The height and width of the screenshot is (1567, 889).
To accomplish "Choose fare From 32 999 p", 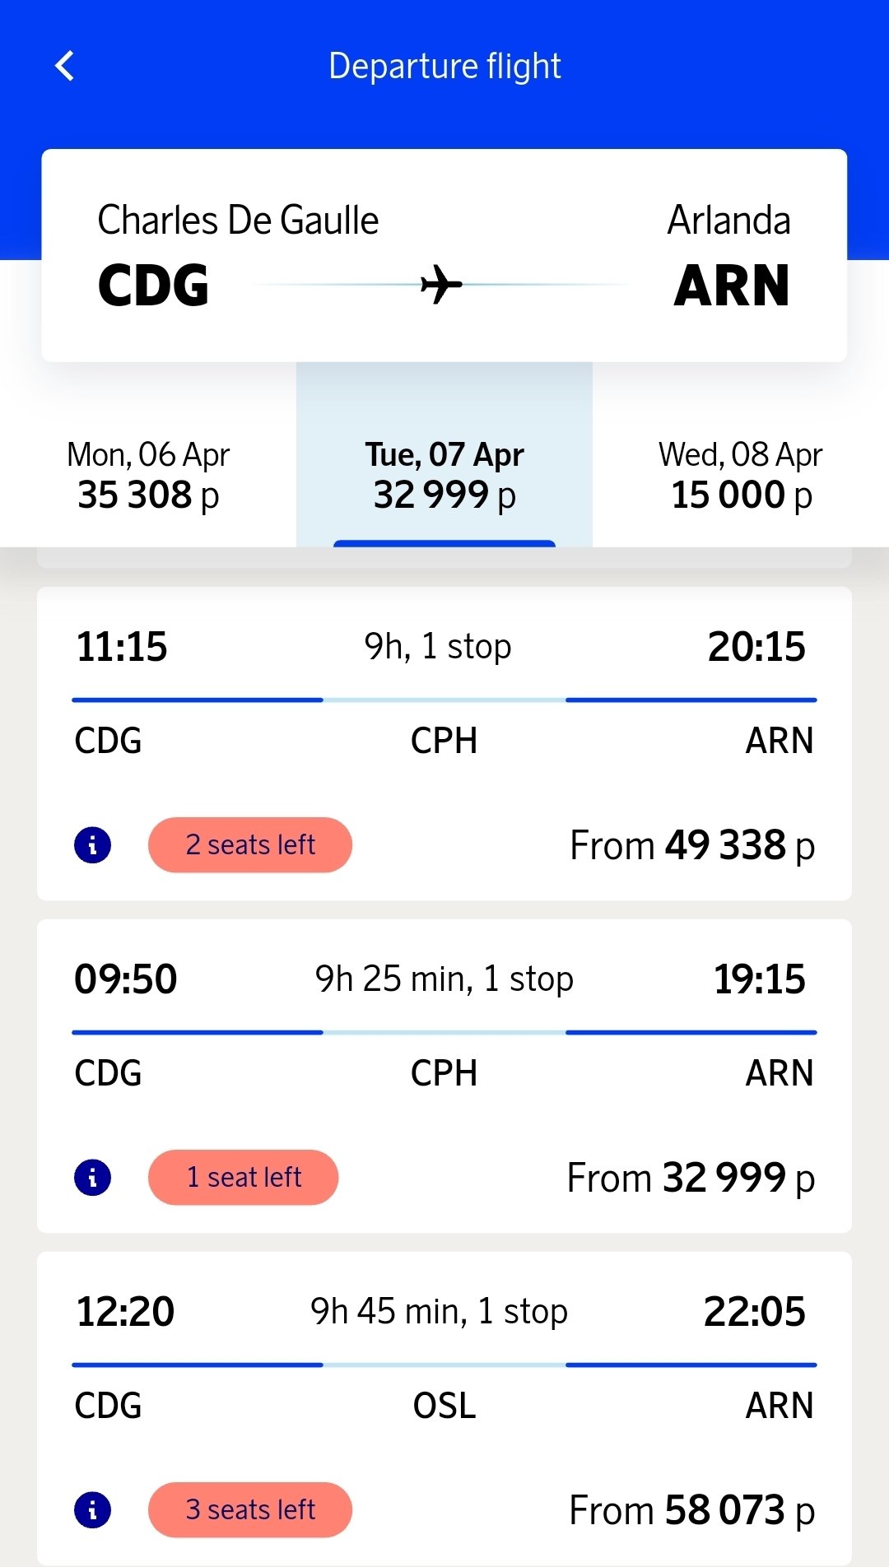I will [691, 1178].
